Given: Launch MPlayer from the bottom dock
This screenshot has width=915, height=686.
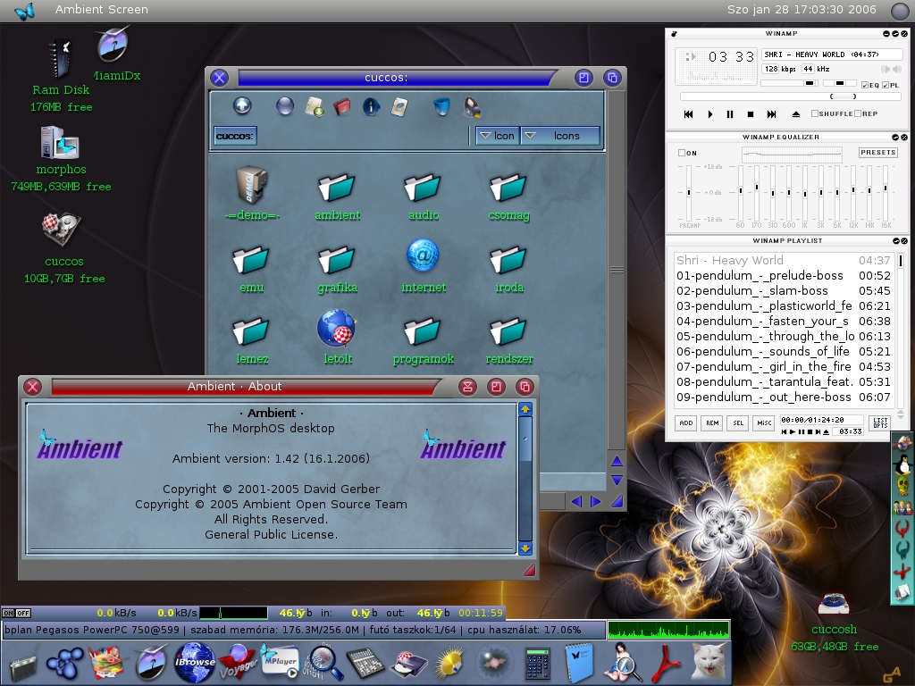Looking at the screenshot, I should [280, 663].
